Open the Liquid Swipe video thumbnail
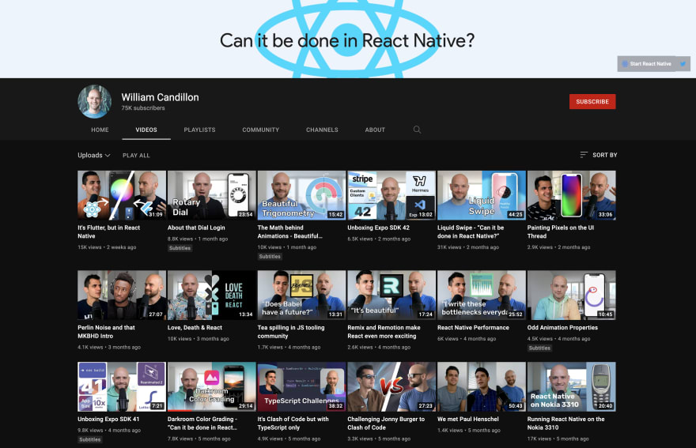This screenshot has width=696, height=448. click(481, 195)
